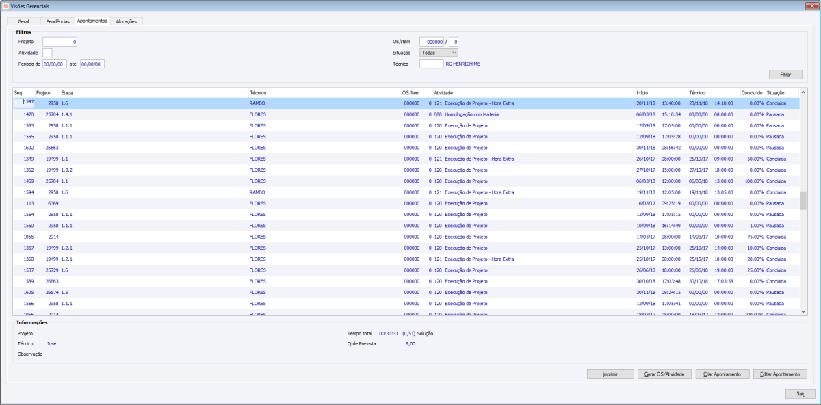Click the Filtrar button
Viewport: 821px width, 405px height.
785,74
